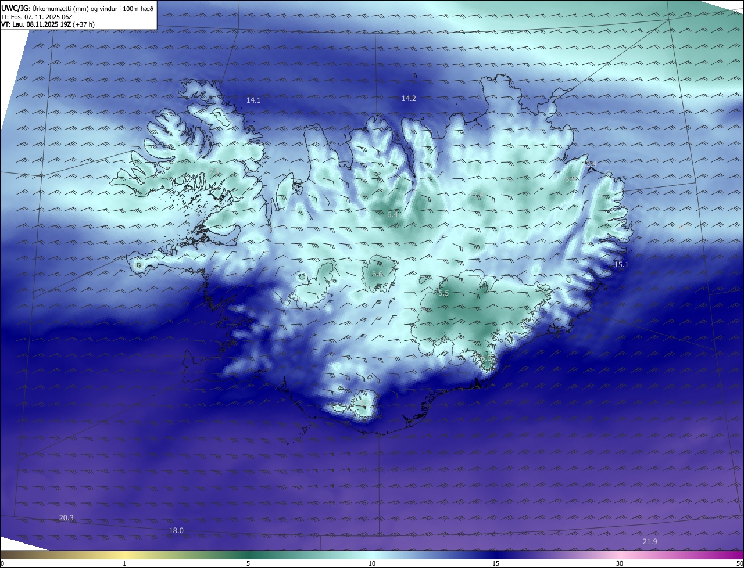Click the color scale label 0
The height and width of the screenshot is (568, 744).
coord(2,563)
